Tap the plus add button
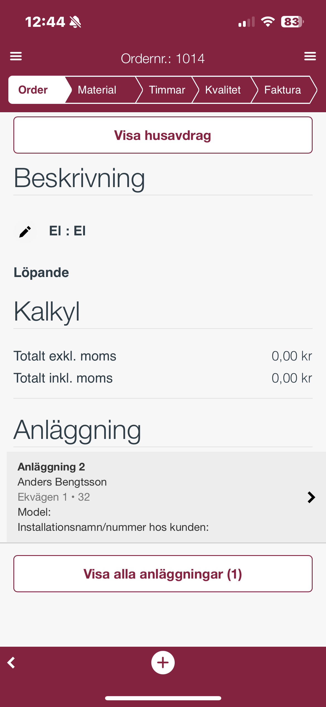 click(163, 663)
